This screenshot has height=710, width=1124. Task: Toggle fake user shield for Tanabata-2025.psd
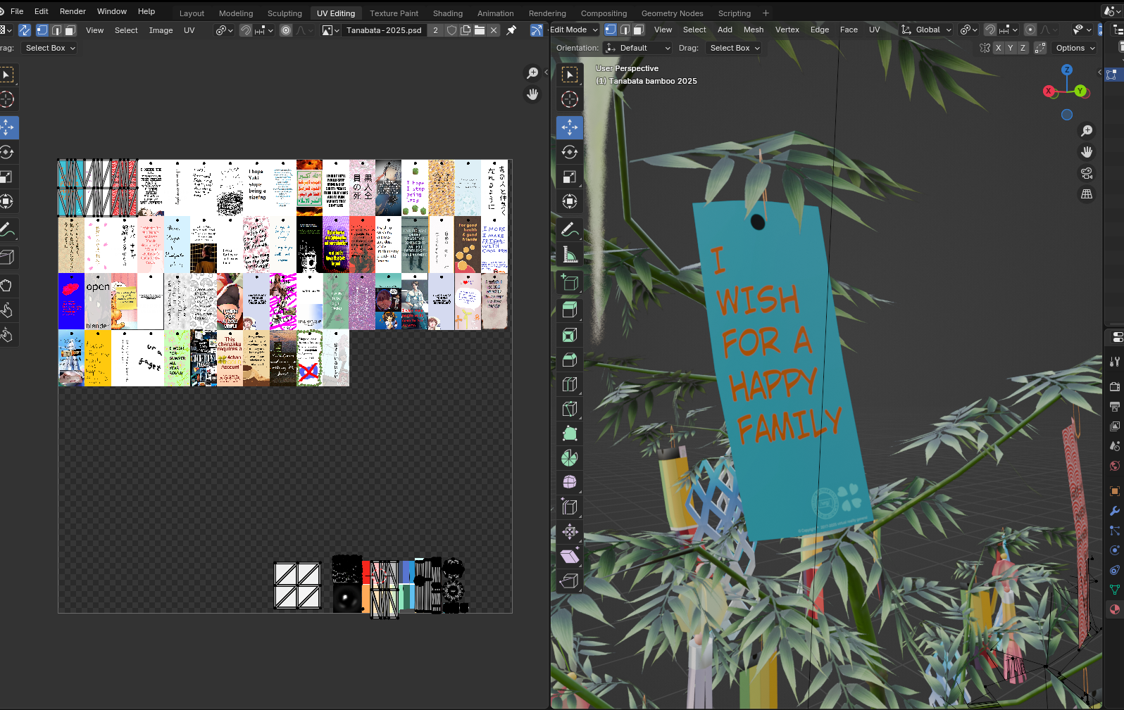click(451, 30)
